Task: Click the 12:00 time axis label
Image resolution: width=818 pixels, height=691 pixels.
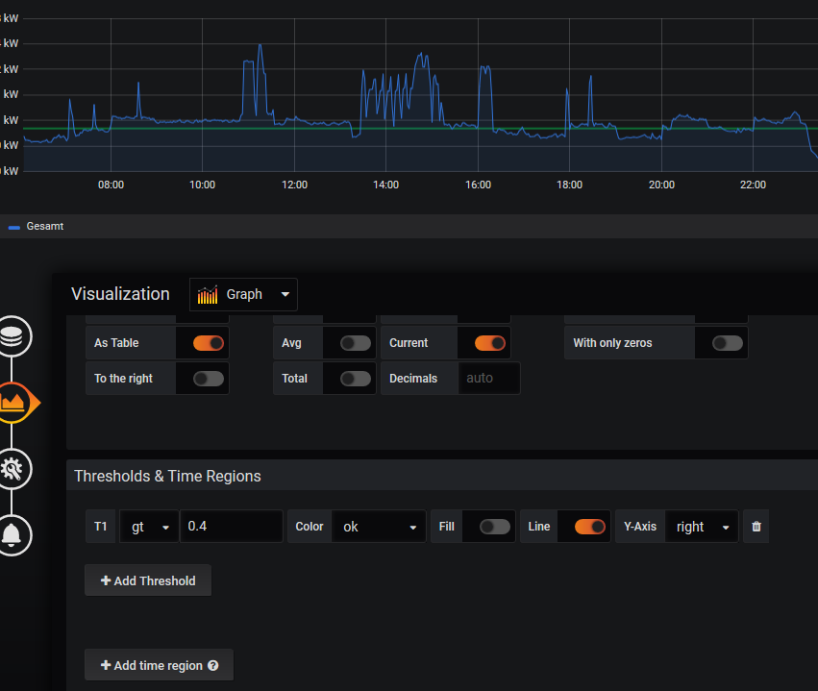Action: [294, 185]
